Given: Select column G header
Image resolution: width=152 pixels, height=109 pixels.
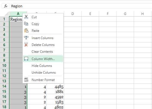Looking at the screenshot, I should [125, 14].
